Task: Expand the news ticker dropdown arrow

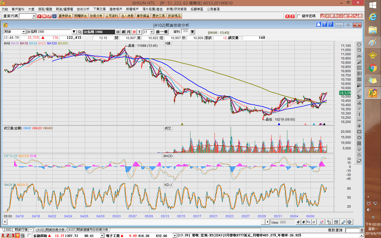Action: 361,235
